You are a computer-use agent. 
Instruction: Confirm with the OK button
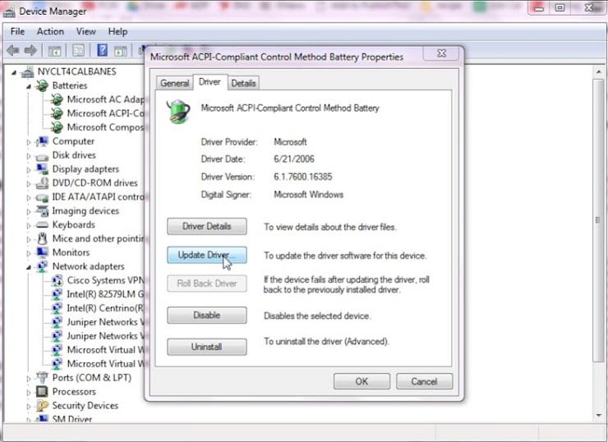coord(362,381)
